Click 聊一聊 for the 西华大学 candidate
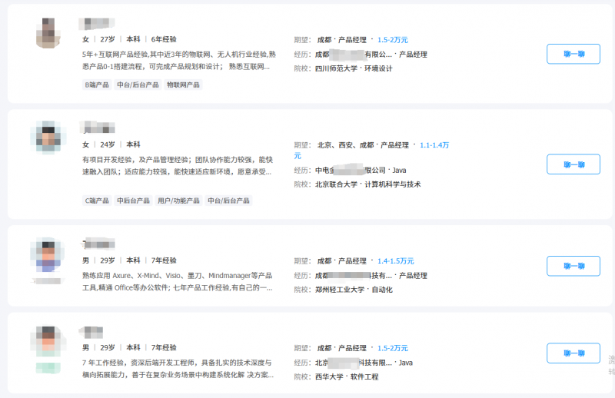 pos(573,353)
